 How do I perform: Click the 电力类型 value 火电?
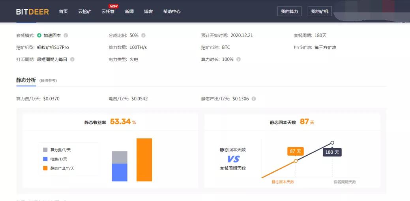pyautogui.click(x=134, y=59)
